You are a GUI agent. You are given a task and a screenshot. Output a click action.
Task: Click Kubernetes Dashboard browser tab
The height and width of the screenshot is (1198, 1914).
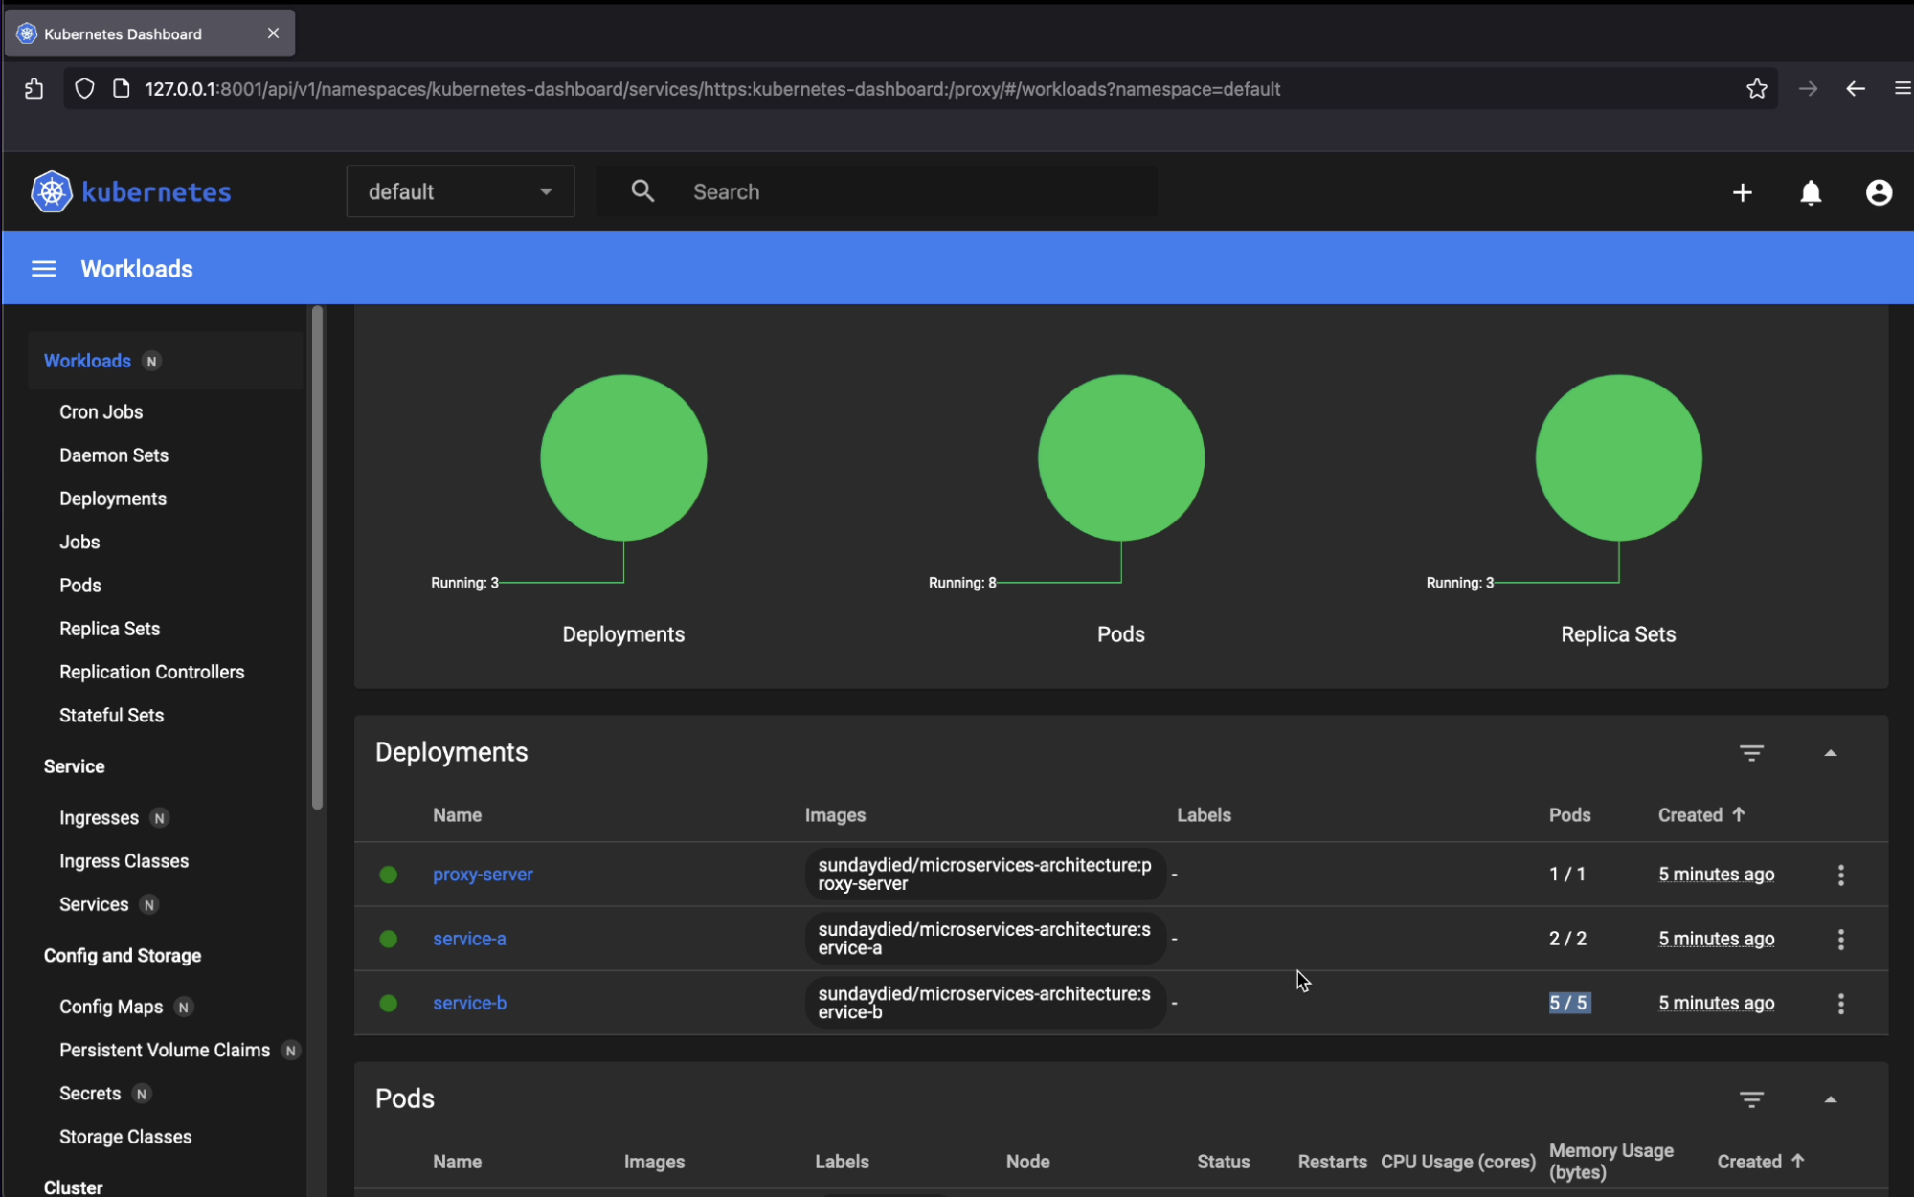150,33
